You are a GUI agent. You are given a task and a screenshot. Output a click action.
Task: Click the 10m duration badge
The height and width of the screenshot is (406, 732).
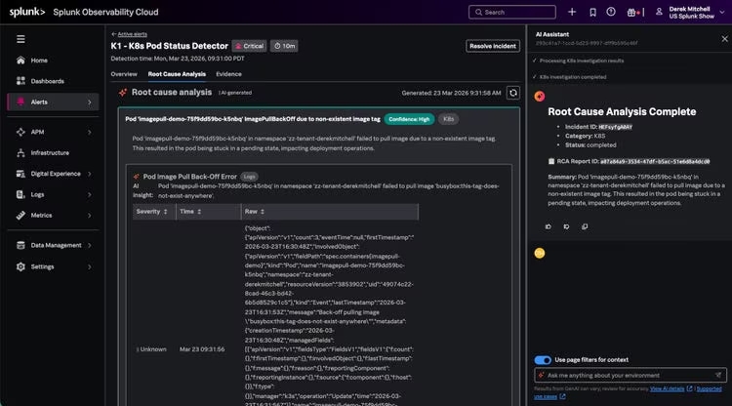284,46
